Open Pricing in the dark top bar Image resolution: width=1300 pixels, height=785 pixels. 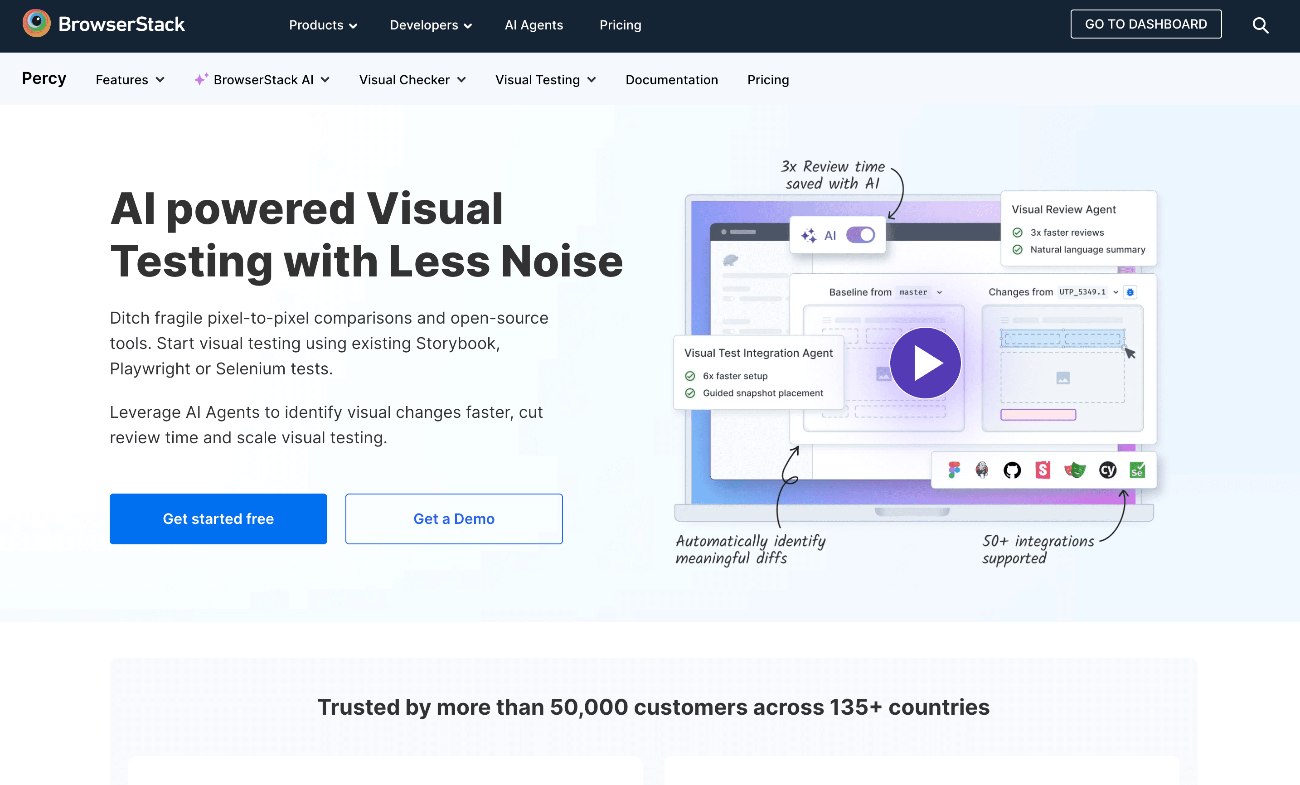tap(621, 25)
